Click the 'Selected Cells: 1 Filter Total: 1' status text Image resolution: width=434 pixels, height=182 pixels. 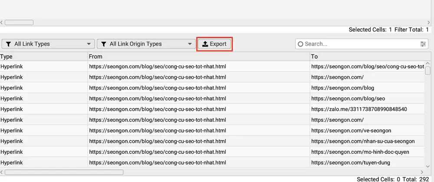388,30
